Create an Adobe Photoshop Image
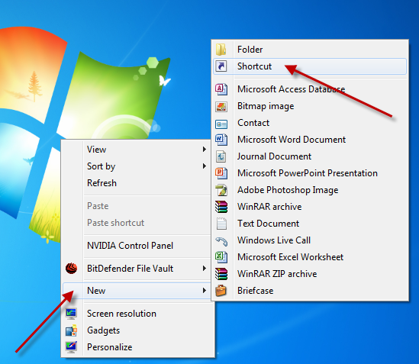Screen dimensions: 419x364 pyautogui.click(x=310, y=190)
